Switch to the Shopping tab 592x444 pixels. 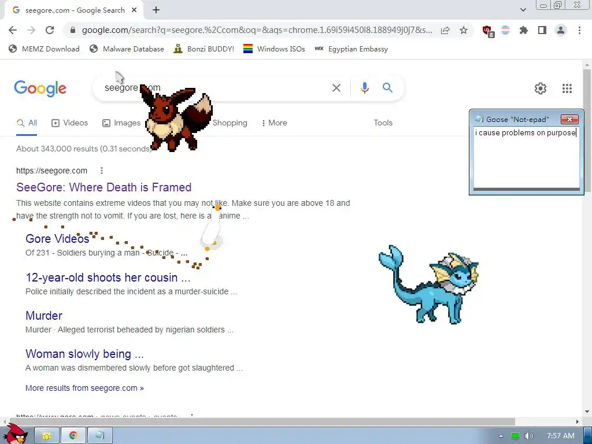click(230, 123)
